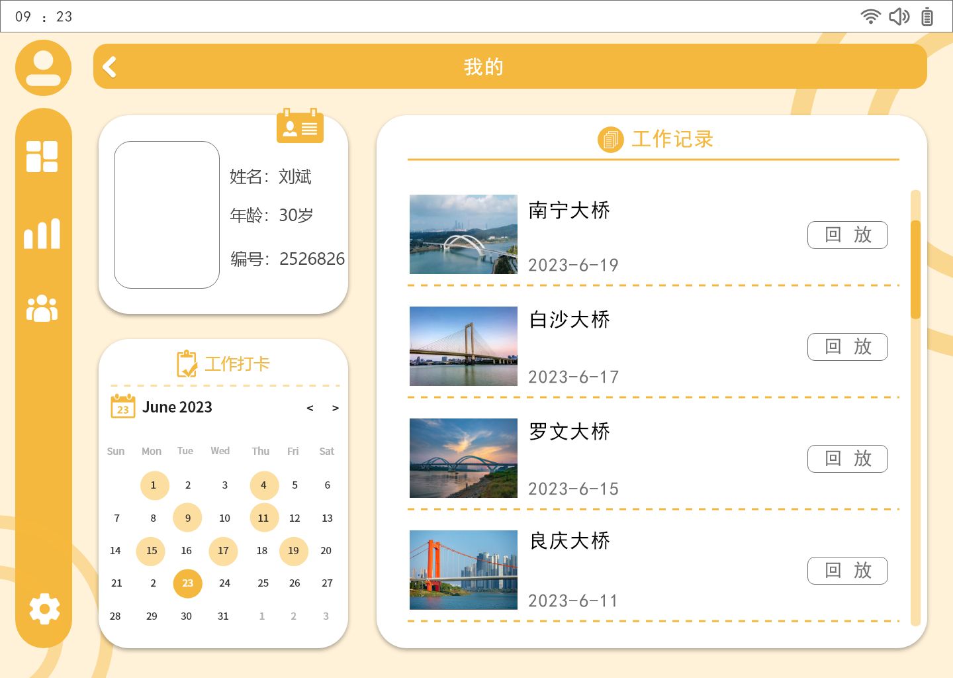This screenshot has height=678, width=953.
Task: Click the Sun weekday header
Action: click(x=116, y=452)
